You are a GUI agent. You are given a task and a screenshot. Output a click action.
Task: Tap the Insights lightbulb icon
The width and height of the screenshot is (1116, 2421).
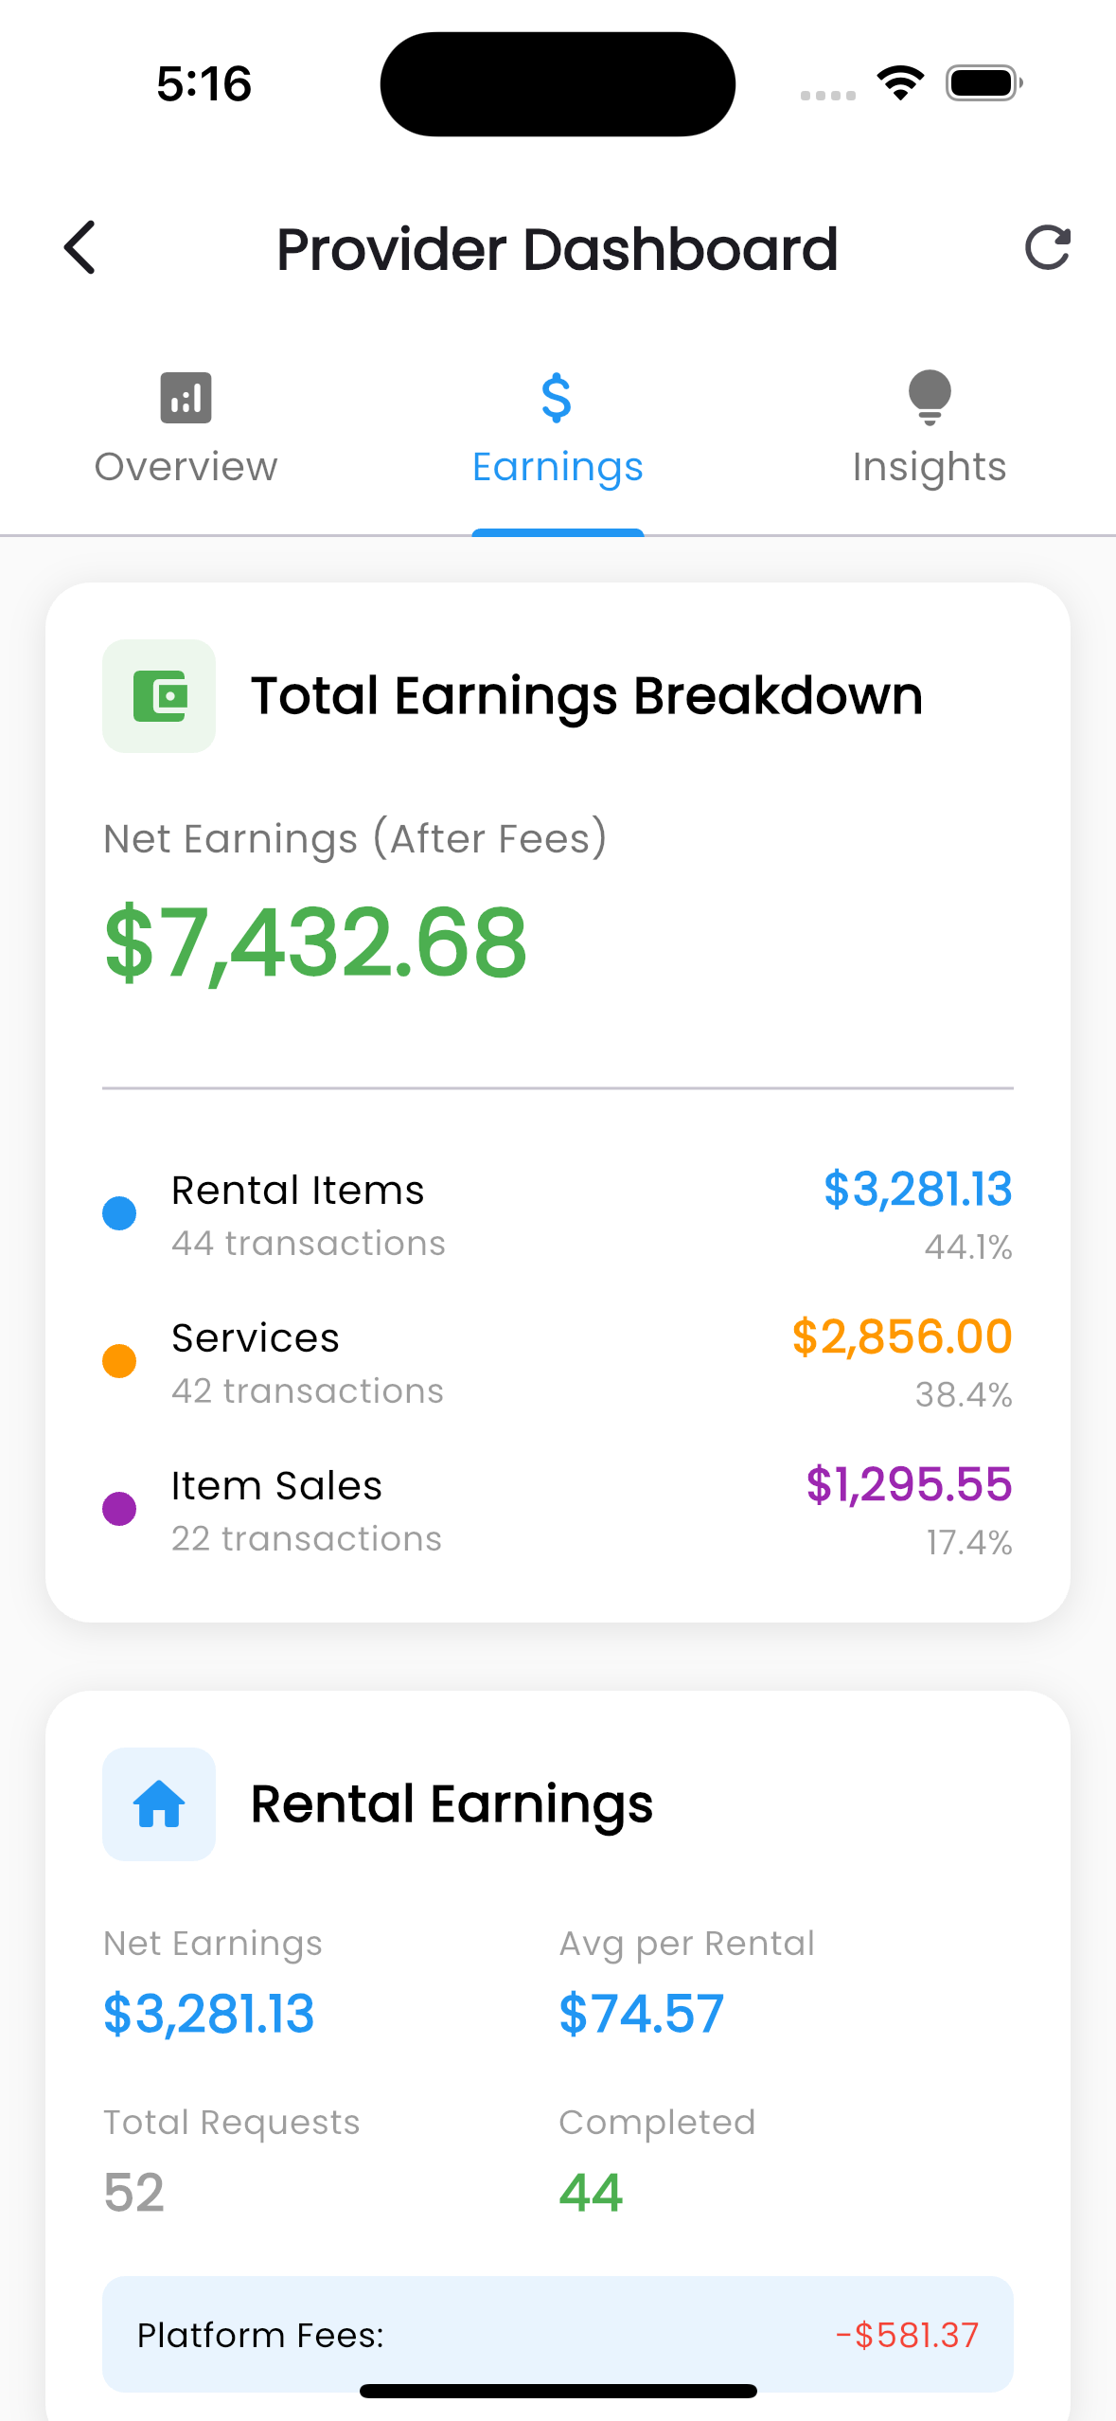click(930, 396)
